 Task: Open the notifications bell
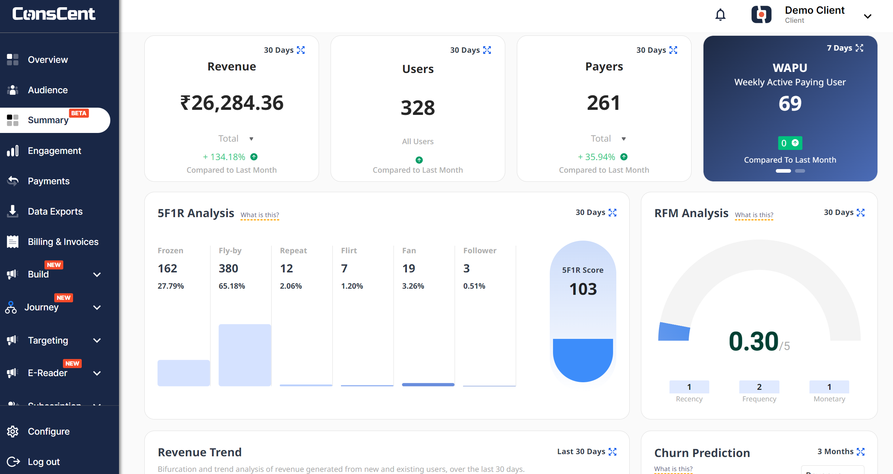pos(720,15)
